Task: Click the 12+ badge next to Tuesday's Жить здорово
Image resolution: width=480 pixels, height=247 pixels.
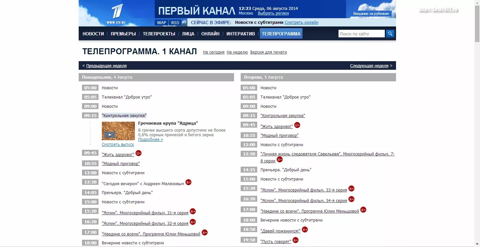Action: pos(297,125)
